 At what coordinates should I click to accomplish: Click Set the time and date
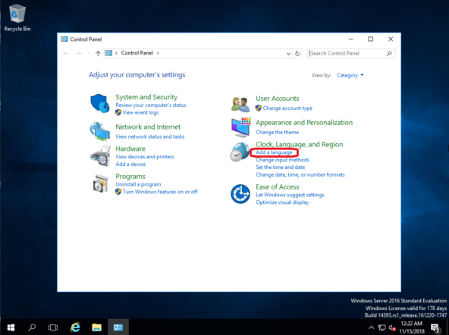pyautogui.click(x=281, y=167)
